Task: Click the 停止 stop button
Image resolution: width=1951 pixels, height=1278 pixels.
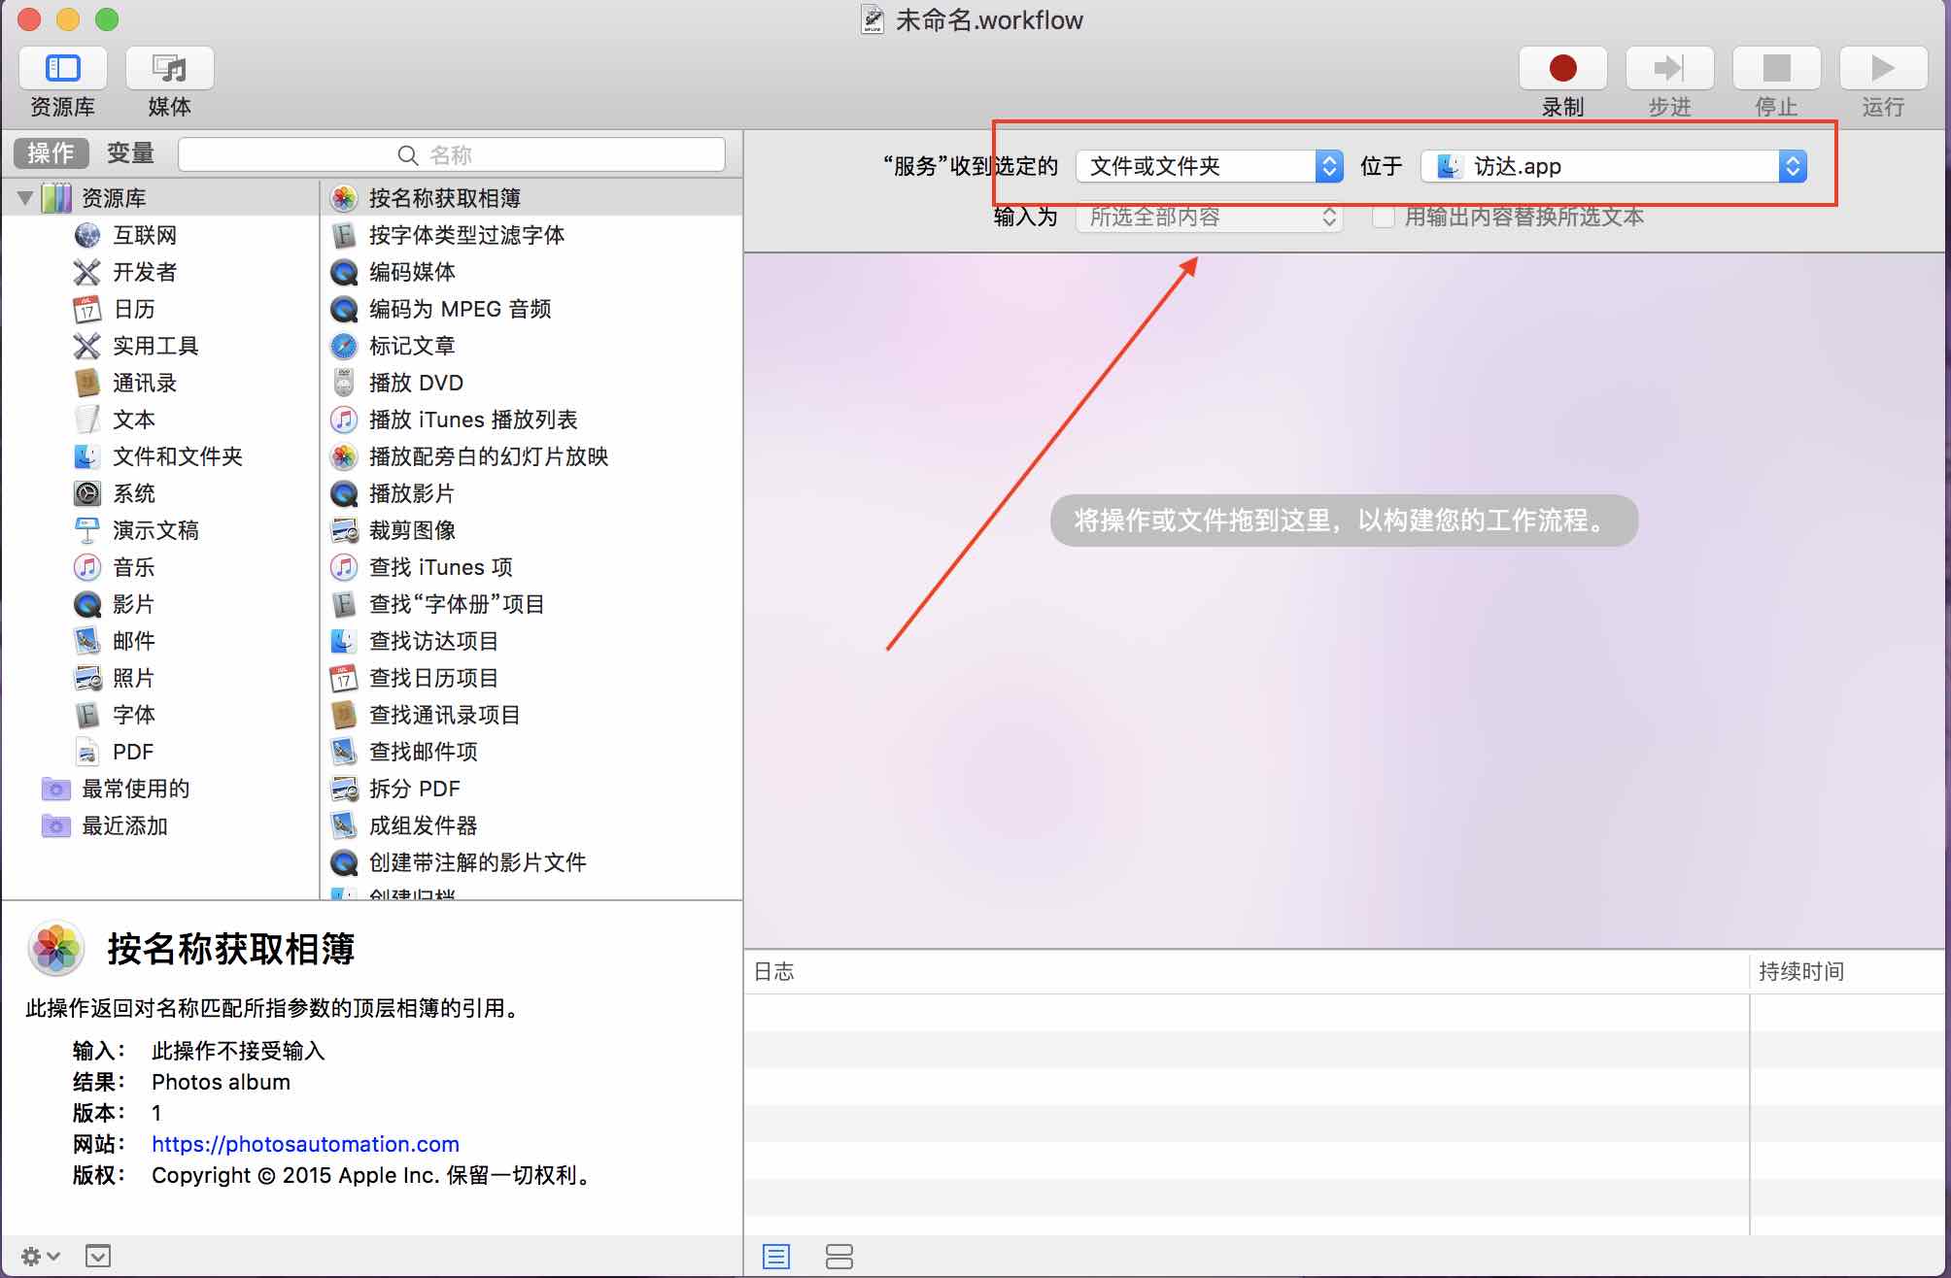Action: 1776,69
